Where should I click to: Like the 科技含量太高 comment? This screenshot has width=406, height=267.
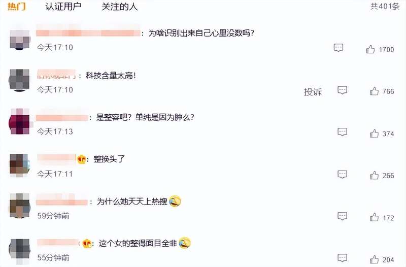point(374,91)
